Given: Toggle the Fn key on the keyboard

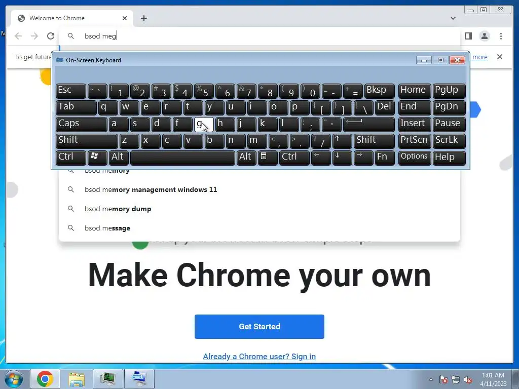Looking at the screenshot, I should tap(385, 158).
